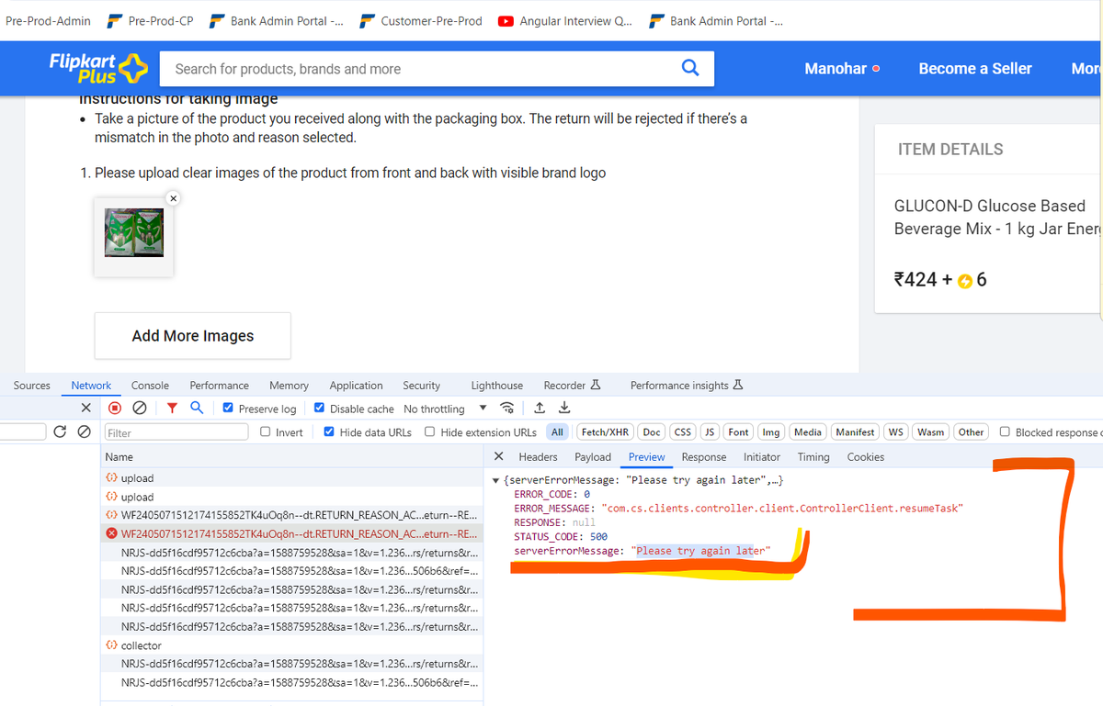Close the request details pane
Viewport: 1103px width, 706px height.
tap(498, 456)
